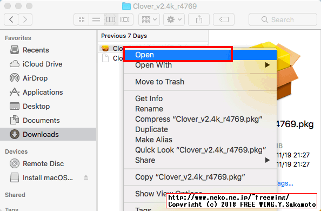321x211 pixels.
Task: Select Downloads in the sidebar
Action: click(48, 134)
